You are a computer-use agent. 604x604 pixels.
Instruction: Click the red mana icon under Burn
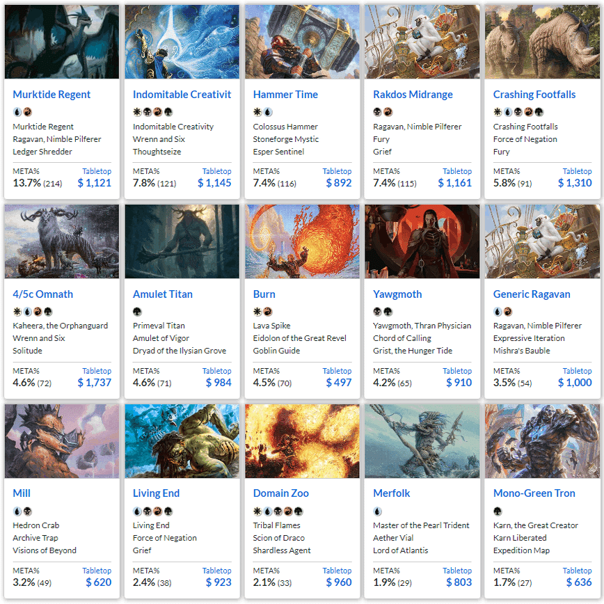point(268,312)
